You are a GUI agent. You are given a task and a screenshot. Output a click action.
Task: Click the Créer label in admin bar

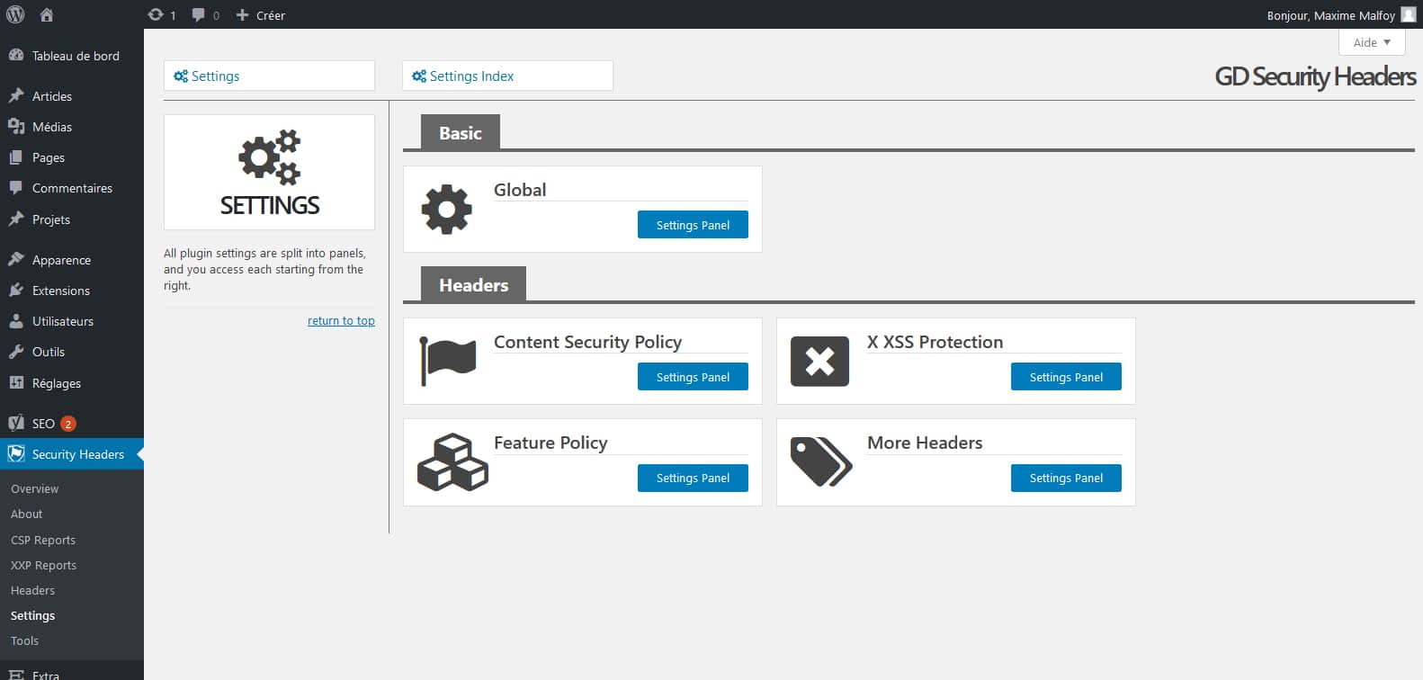(x=271, y=15)
